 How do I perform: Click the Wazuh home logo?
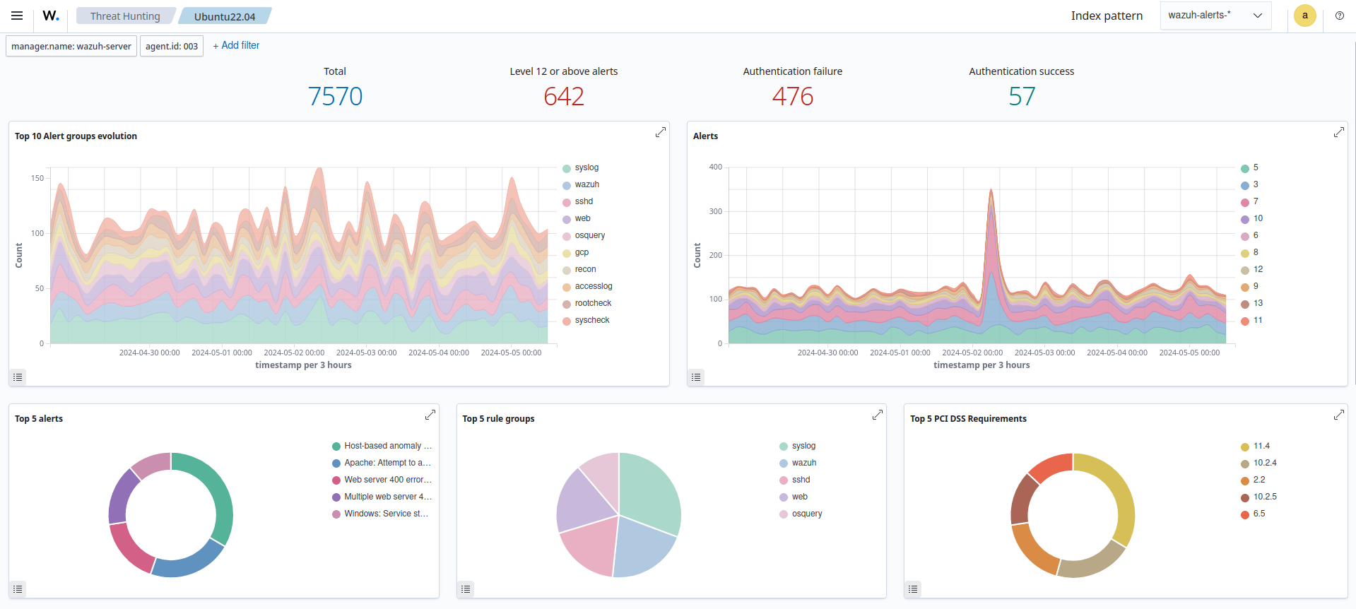pos(51,16)
